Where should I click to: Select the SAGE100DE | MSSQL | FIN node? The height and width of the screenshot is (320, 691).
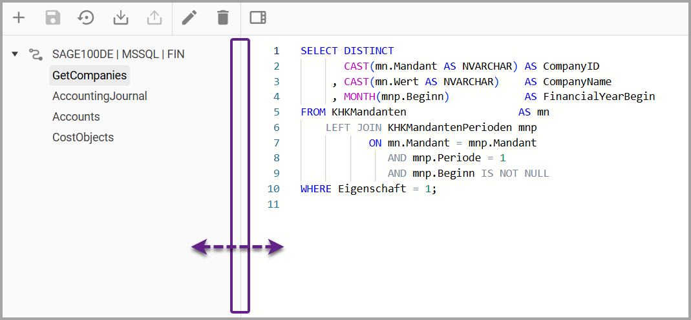point(118,54)
